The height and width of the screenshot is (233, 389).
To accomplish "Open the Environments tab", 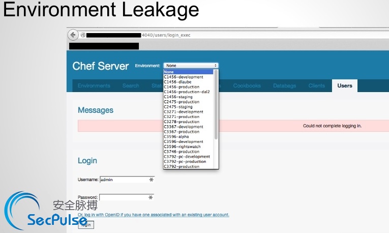I will [x=94, y=85].
